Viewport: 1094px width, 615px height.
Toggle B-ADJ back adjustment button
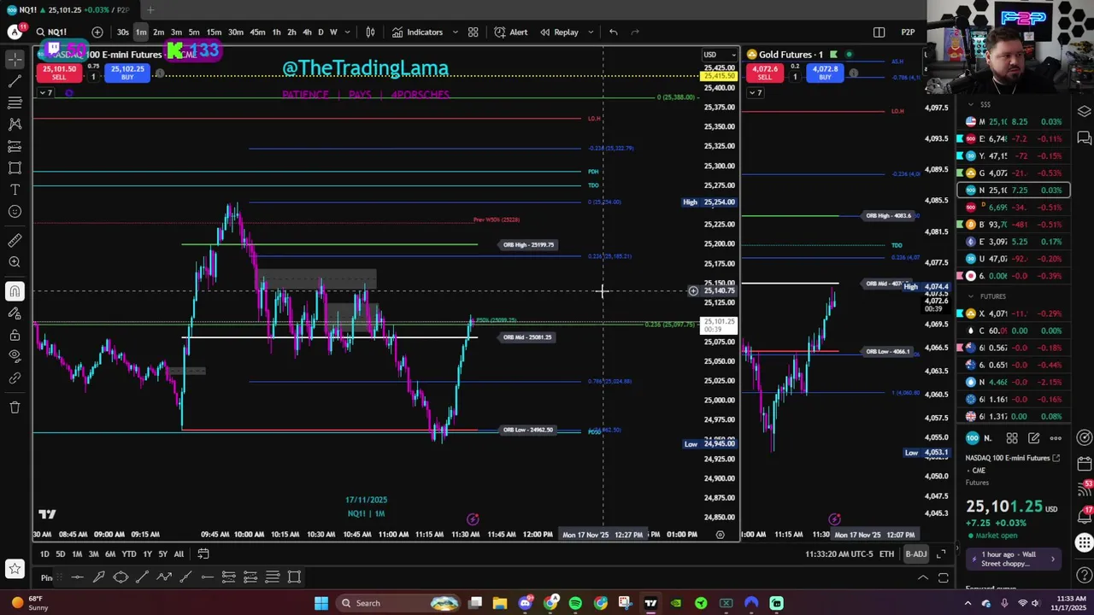click(x=915, y=553)
